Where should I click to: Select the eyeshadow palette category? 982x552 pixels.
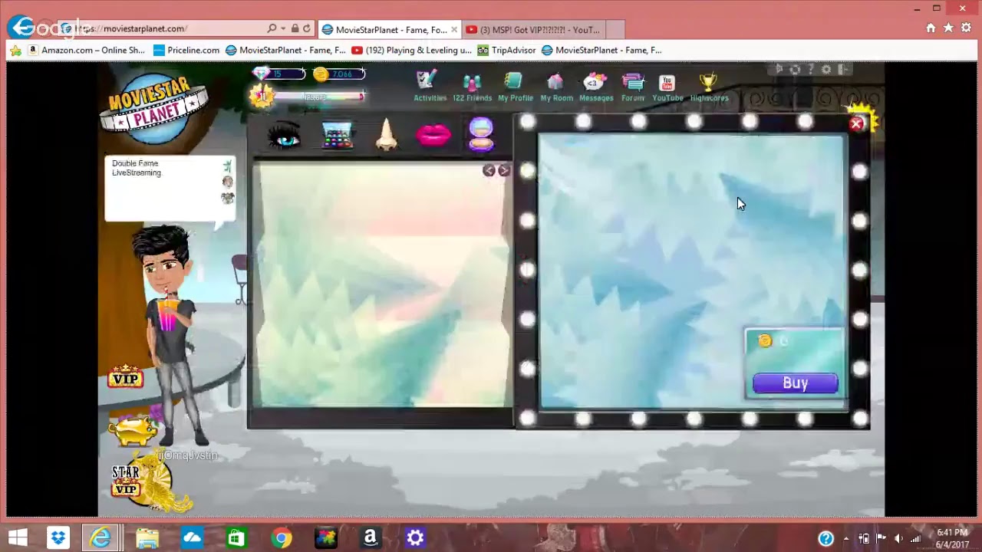[x=338, y=136]
